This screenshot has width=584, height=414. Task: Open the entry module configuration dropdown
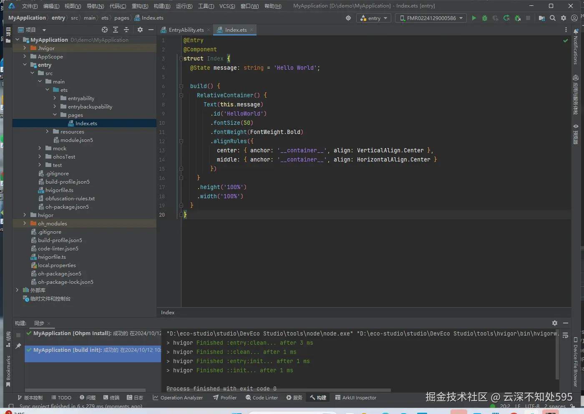[374, 18]
